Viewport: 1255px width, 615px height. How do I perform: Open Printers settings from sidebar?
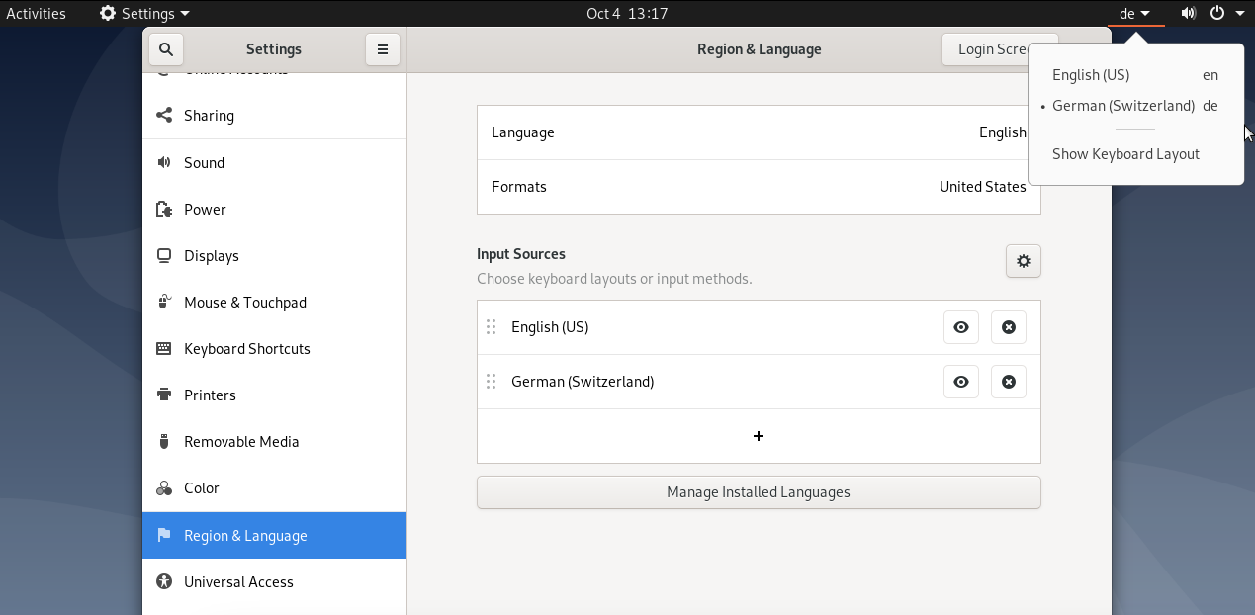[x=210, y=395]
